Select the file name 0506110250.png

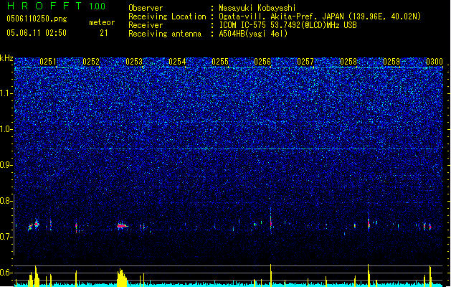point(37,19)
